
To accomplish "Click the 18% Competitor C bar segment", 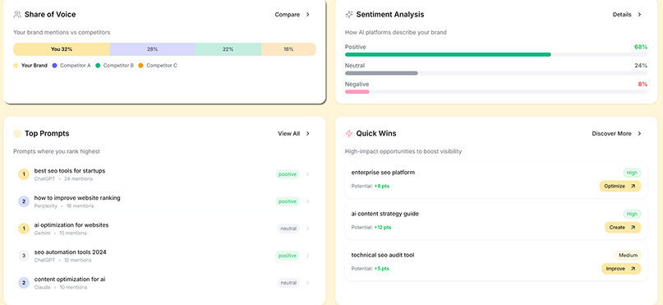I will pyautogui.click(x=288, y=49).
